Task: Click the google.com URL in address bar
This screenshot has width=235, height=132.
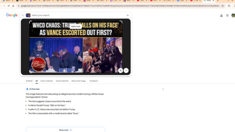Action: coord(120,6)
